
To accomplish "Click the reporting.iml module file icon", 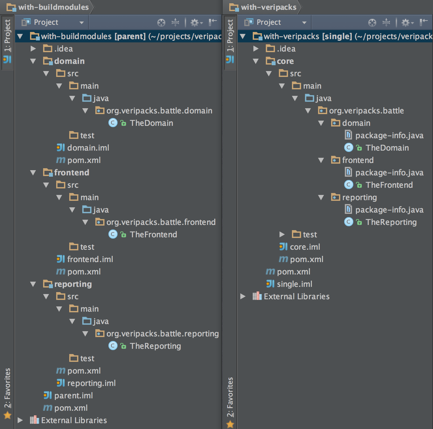I will 60,383.
